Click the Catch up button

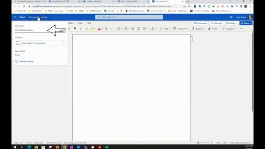[x=216, y=23]
